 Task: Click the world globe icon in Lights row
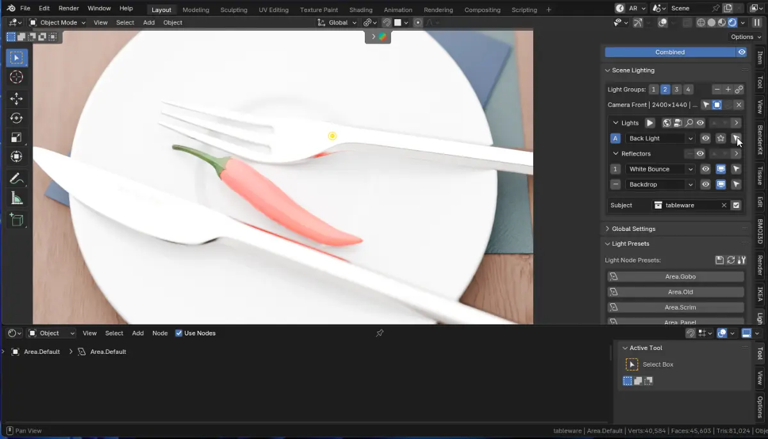point(667,123)
